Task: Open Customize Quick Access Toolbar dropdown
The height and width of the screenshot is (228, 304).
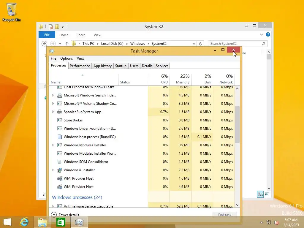Action: (x=63, y=27)
